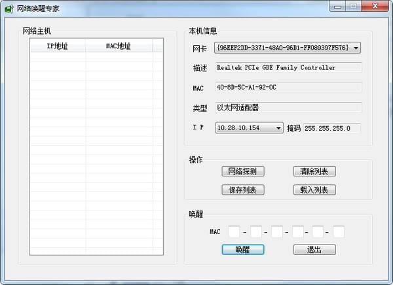The width and height of the screenshot is (393, 285).
Task: Click the 类型 field showing 以太网适配器
Action: click(288, 107)
